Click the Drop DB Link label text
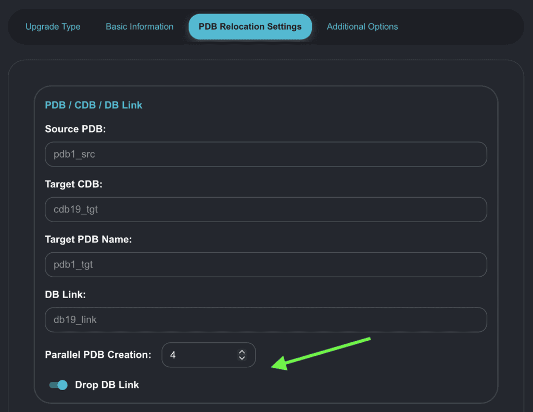533x412 pixels. click(x=107, y=385)
